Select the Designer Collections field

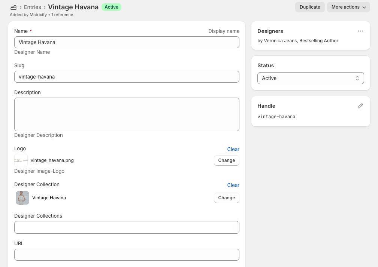click(x=127, y=227)
